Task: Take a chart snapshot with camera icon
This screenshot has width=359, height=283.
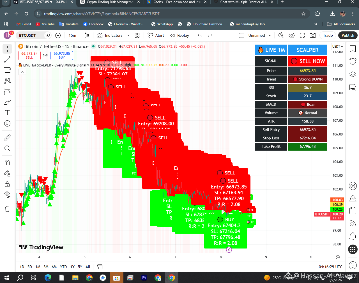Action: coord(313,35)
